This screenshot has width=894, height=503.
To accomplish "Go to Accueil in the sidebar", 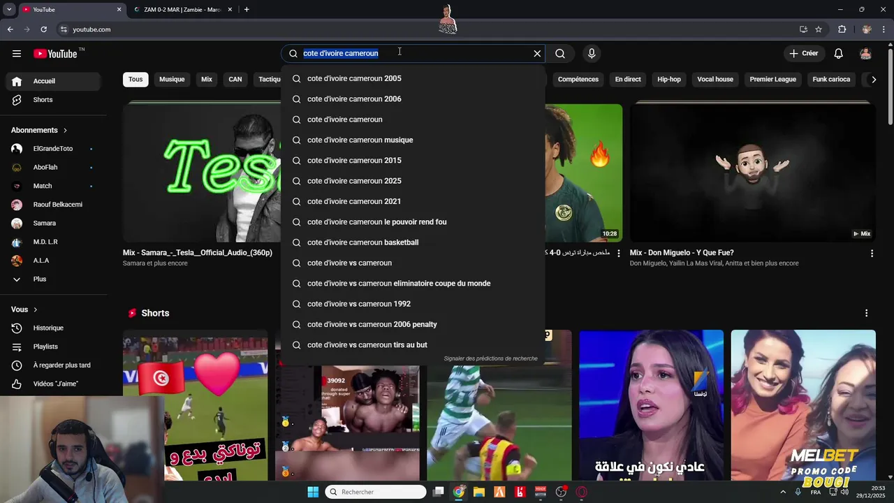I will click(x=53, y=81).
